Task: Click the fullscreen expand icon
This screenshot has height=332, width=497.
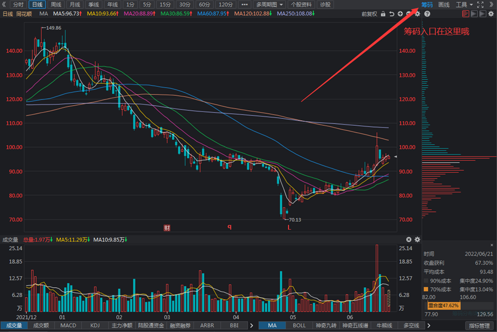Action: [x=480, y=5]
